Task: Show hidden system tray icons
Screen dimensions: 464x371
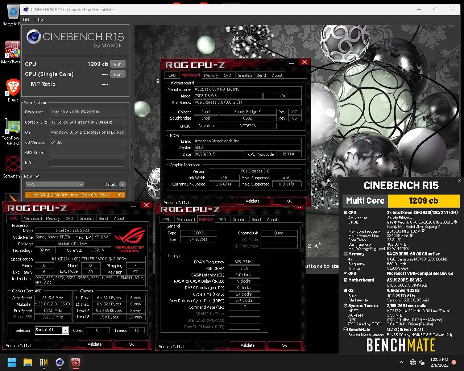Action: 401,362
